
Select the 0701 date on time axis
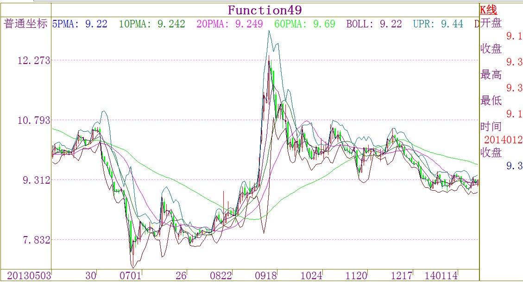coord(130,276)
